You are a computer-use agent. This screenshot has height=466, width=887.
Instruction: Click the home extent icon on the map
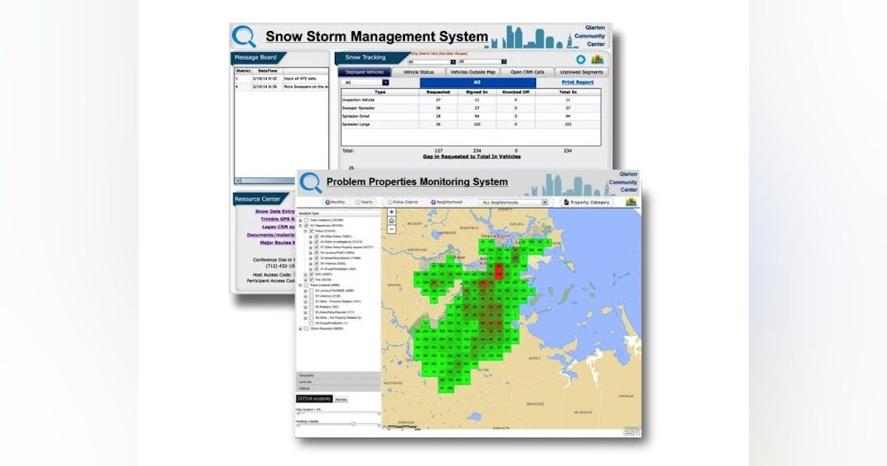tap(390, 220)
